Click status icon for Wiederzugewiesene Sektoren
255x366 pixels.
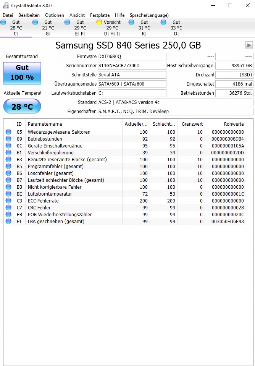(x=8, y=132)
